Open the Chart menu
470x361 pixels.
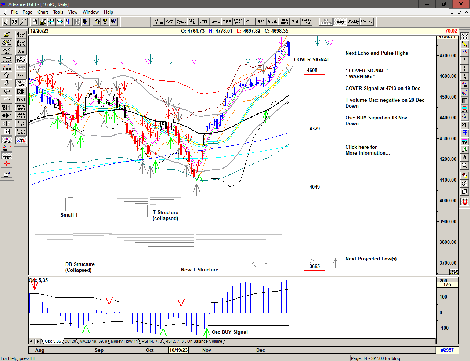click(43, 12)
